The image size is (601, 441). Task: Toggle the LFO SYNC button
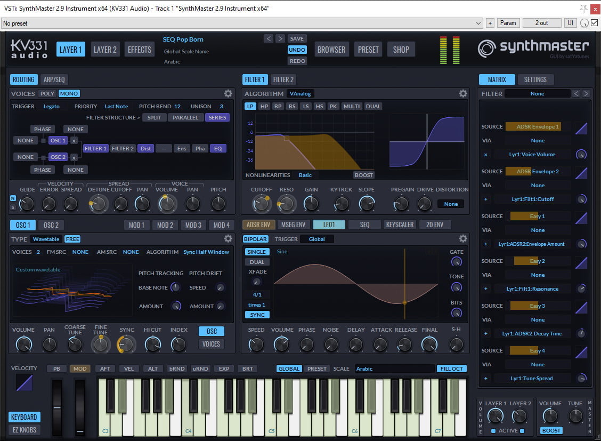pyautogui.click(x=257, y=315)
